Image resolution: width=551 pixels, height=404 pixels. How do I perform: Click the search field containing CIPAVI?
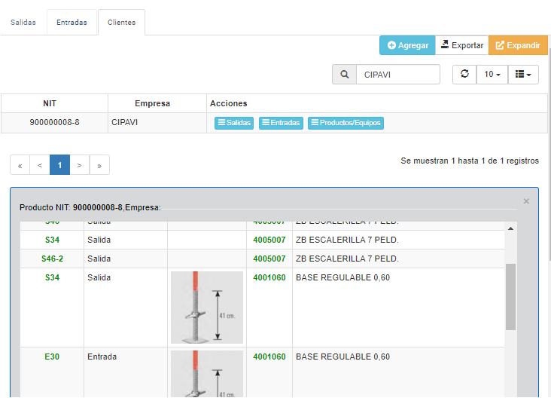point(398,75)
